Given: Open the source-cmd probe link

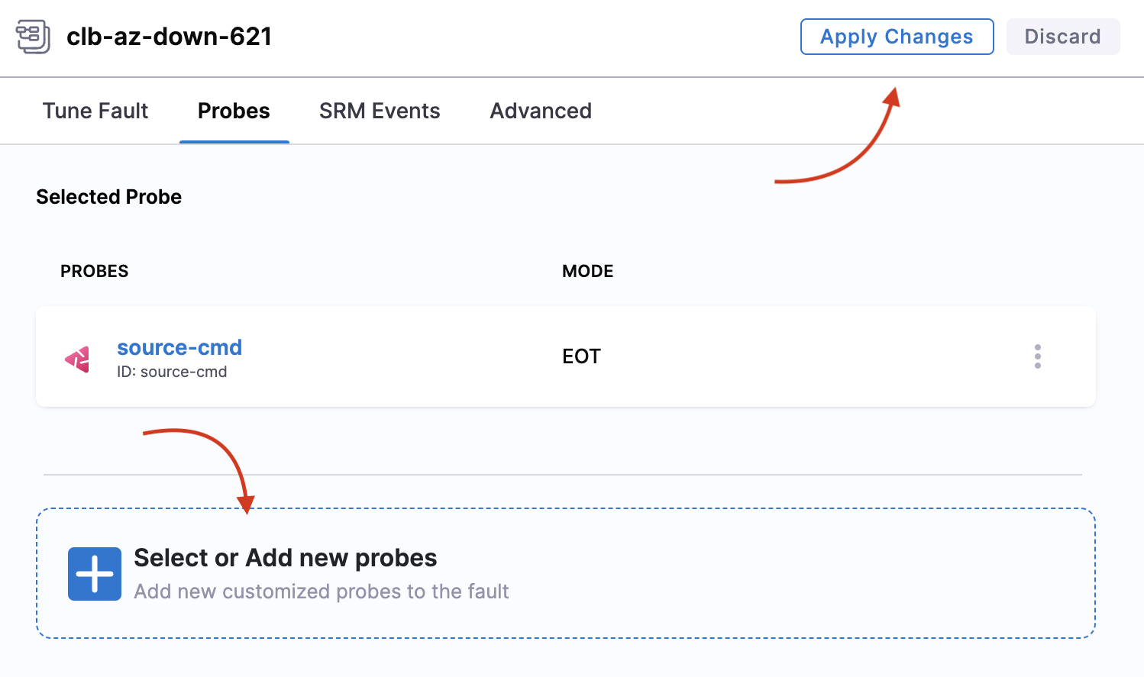Looking at the screenshot, I should click(179, 347).
